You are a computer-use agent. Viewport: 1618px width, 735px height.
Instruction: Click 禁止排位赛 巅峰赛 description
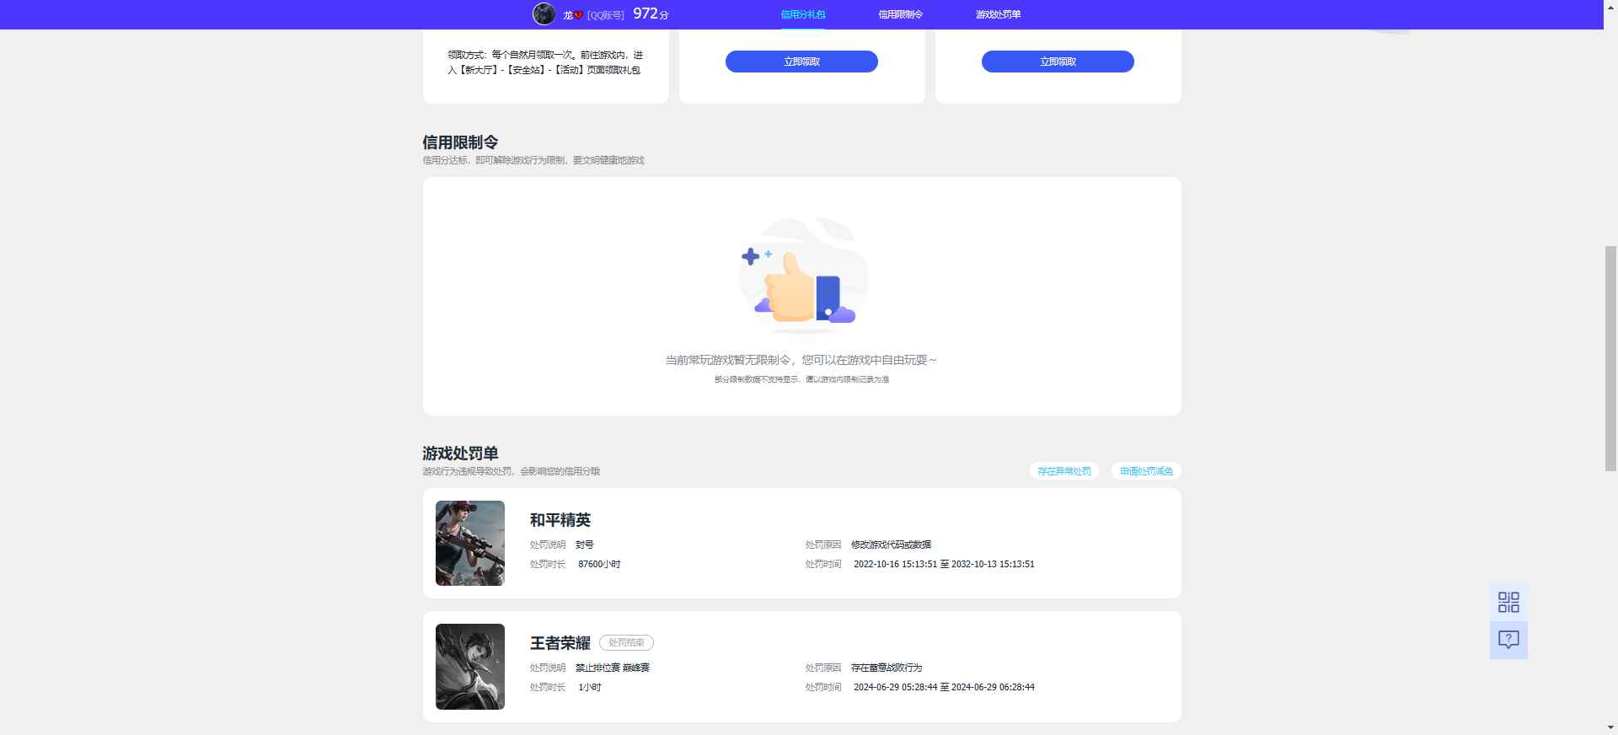click(x=613, y=668)
